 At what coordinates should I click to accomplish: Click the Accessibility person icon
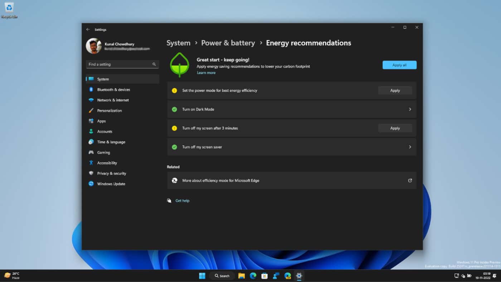click(91, 163)
